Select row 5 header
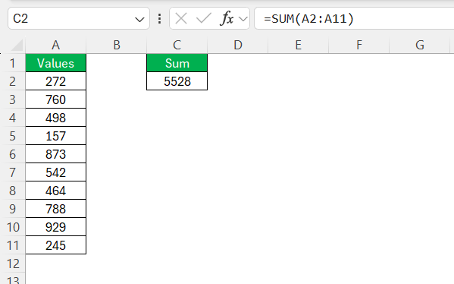Screen dimensions: 454x284 [12, 136]
